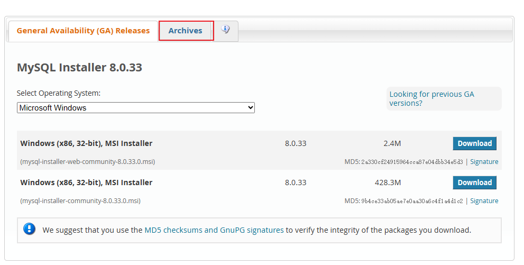Download the 428.3M full MSI installer
Image resolution: width=524 pixels, height=265 pixels.
pyautogui.click(x=474, y=182)
